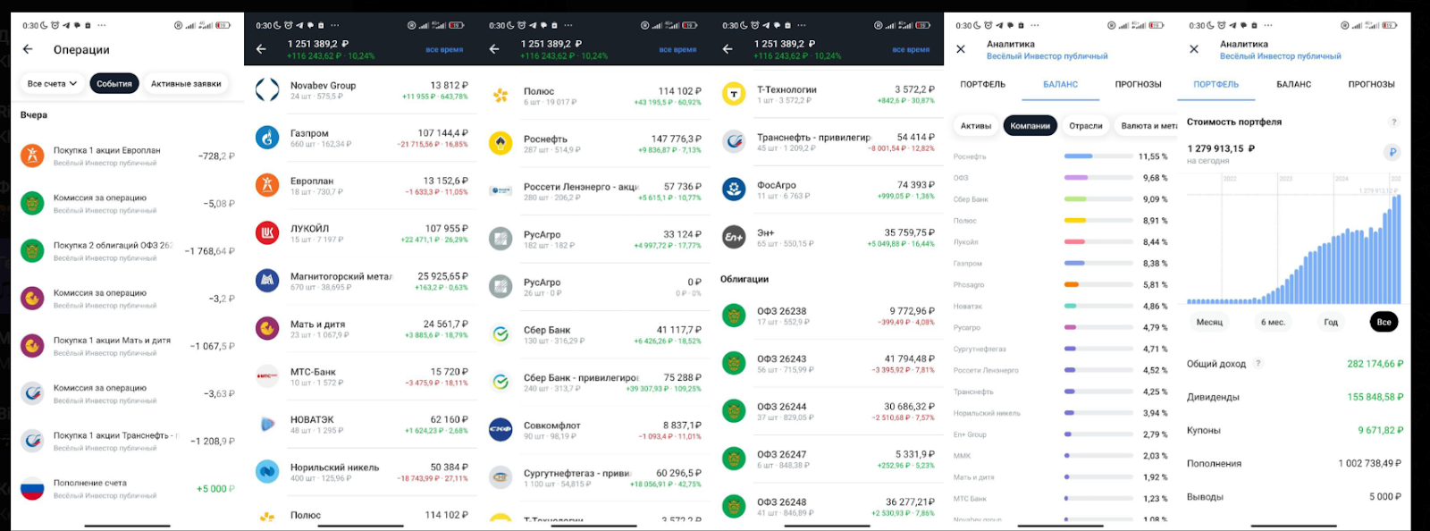This screenshot has height=531, width=1430.
Task: Select the active БАЛАНС tab above the Активы chip
Action: coord(1060,84)
